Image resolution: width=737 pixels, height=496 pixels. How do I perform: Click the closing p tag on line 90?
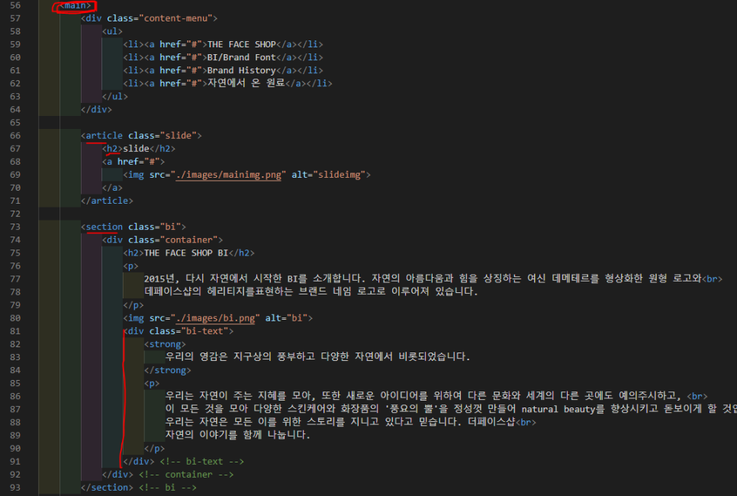pos(155,449)
